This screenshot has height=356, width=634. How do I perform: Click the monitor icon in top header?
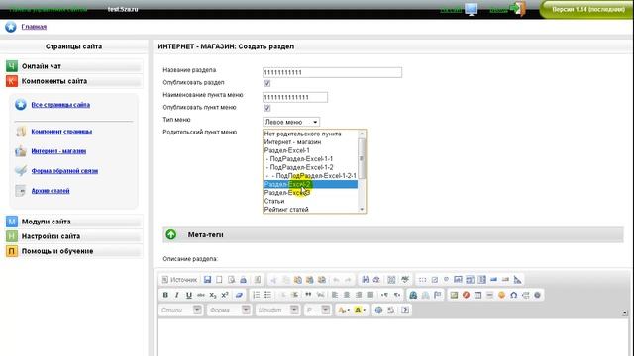(472, 9)
